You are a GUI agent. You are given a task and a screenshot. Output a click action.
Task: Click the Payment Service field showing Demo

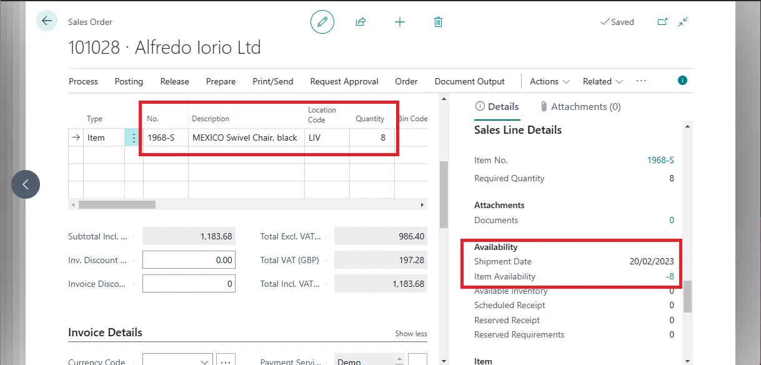[x=369, y=360]
